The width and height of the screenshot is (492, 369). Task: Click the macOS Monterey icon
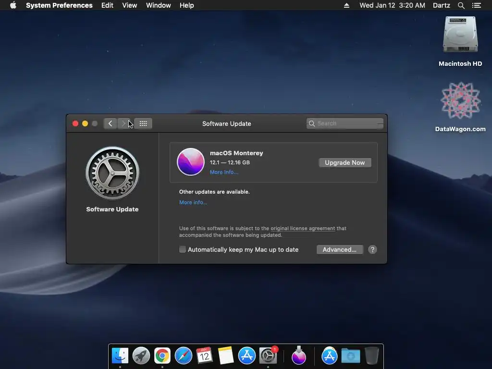coord(191,162)
